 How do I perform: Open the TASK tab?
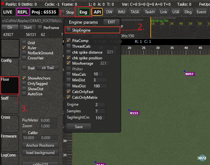135,12
